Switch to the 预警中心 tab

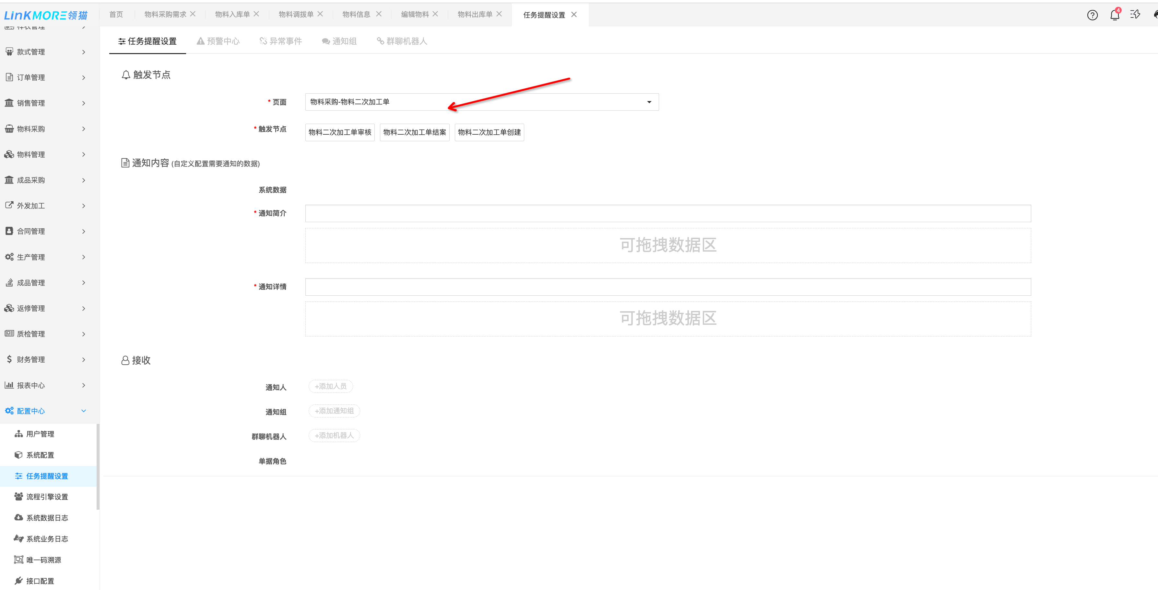point(218,41)
